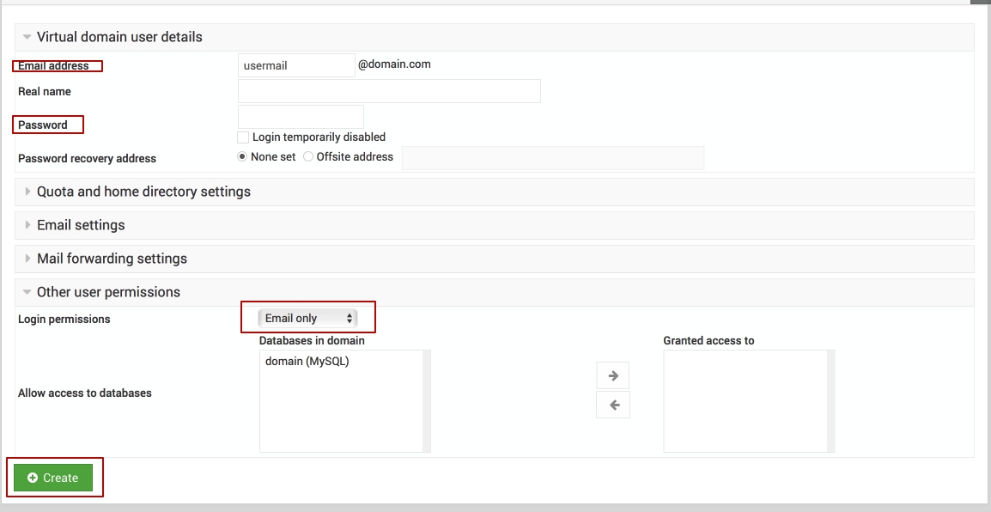Click the Email address input field
Image resolution: width=991 pixels, height=512 pixels.
tap(295, 65)
